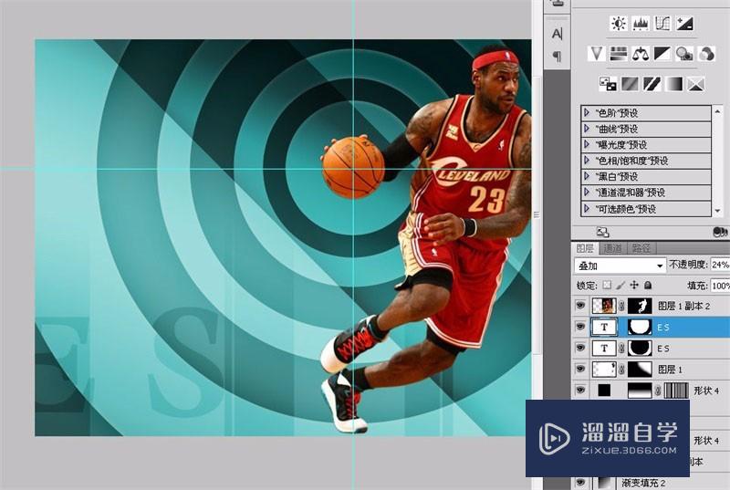Add a Photo Filter adjustment

point(684,54)
